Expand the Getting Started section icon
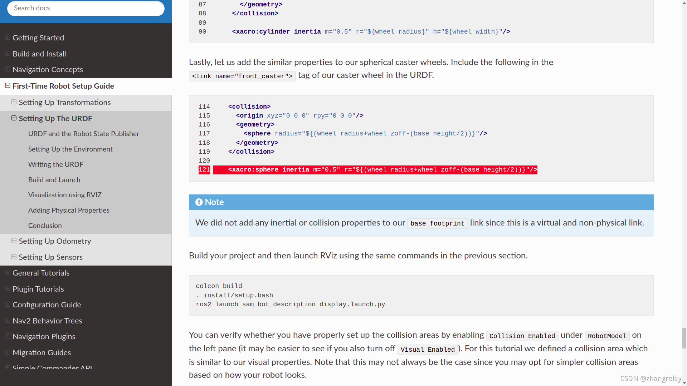This screenshot has width=687, height=386. click(8, 37)
